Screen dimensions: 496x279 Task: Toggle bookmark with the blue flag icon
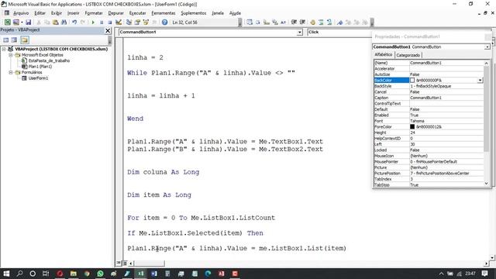click(339, 22)
